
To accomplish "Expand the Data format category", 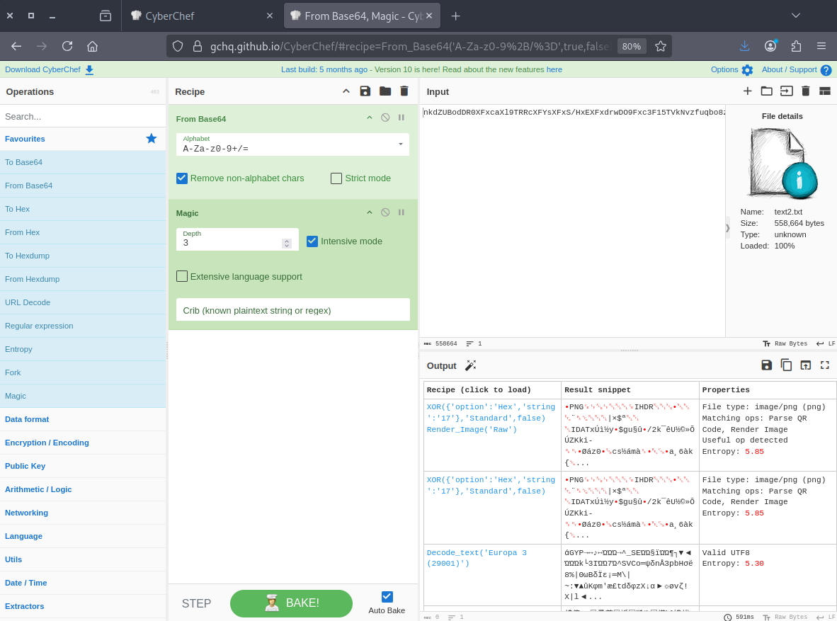I will pyautogui.click(x=27, y=419).
